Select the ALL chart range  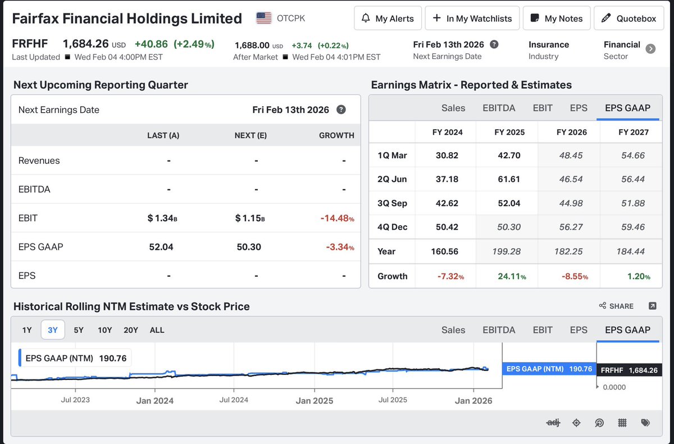[x=157, y=330]
